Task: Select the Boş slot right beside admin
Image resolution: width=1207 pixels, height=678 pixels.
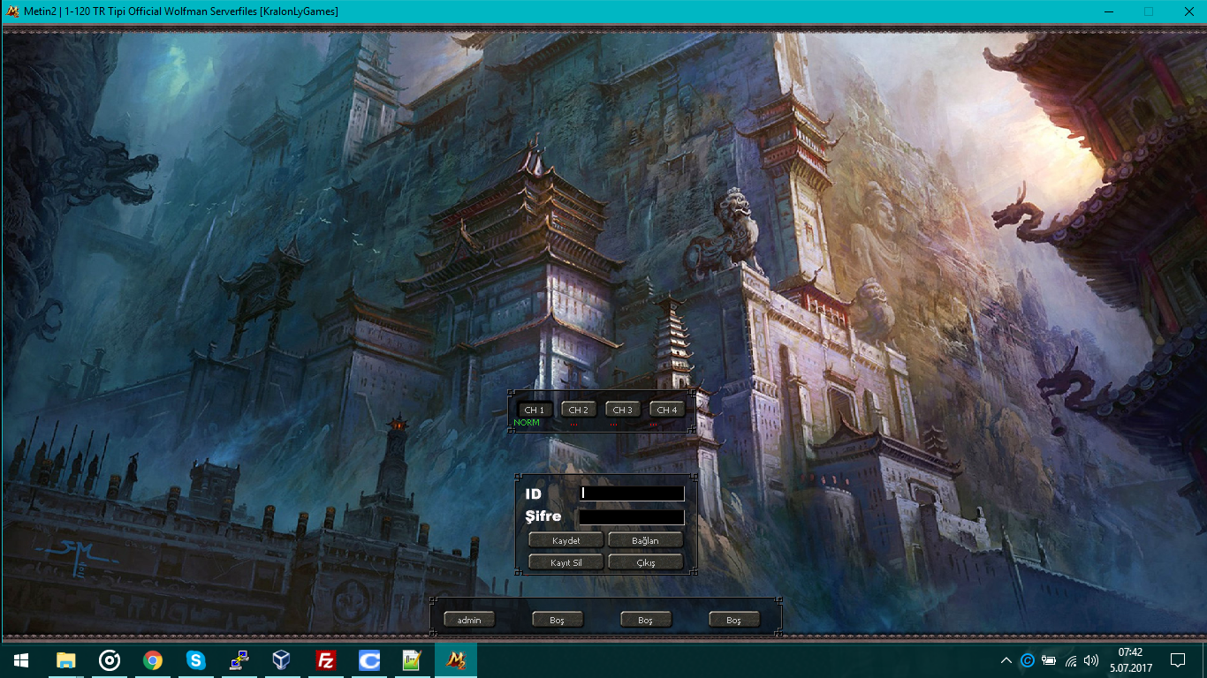Action: (x=558, y=620)
